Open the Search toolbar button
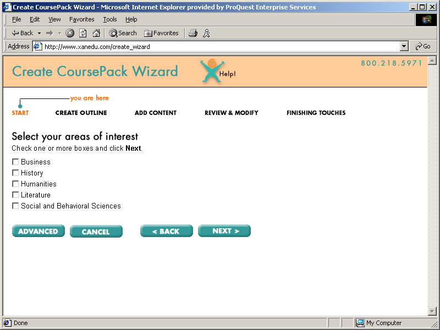 click(123, 33)
